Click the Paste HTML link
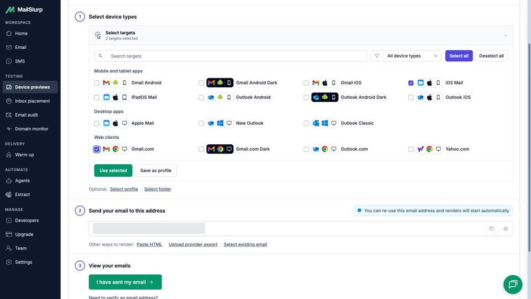 click(149, 244)
